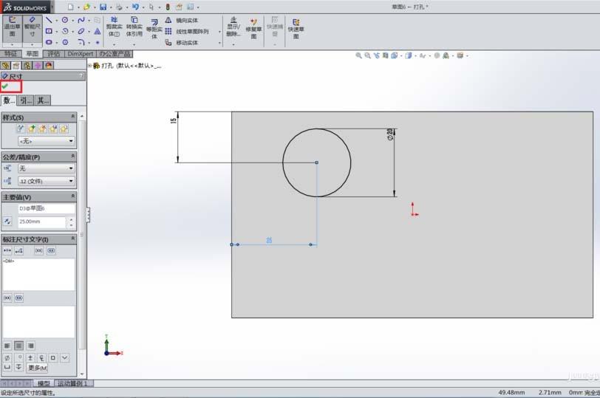
Task: Open Move Entities dropdown arrow
Action: (219, 43)
